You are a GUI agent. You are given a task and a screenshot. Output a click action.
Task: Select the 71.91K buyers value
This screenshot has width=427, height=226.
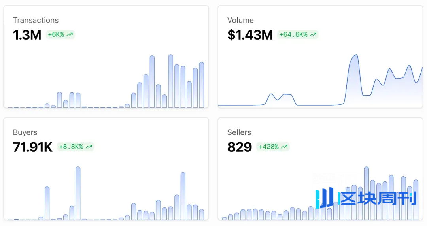[32, 147]
